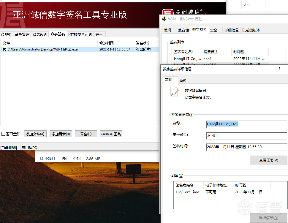This screenshot has height=223, width=288.
Task: Click the 签名时间 field
Action: [x=247, y=147]
